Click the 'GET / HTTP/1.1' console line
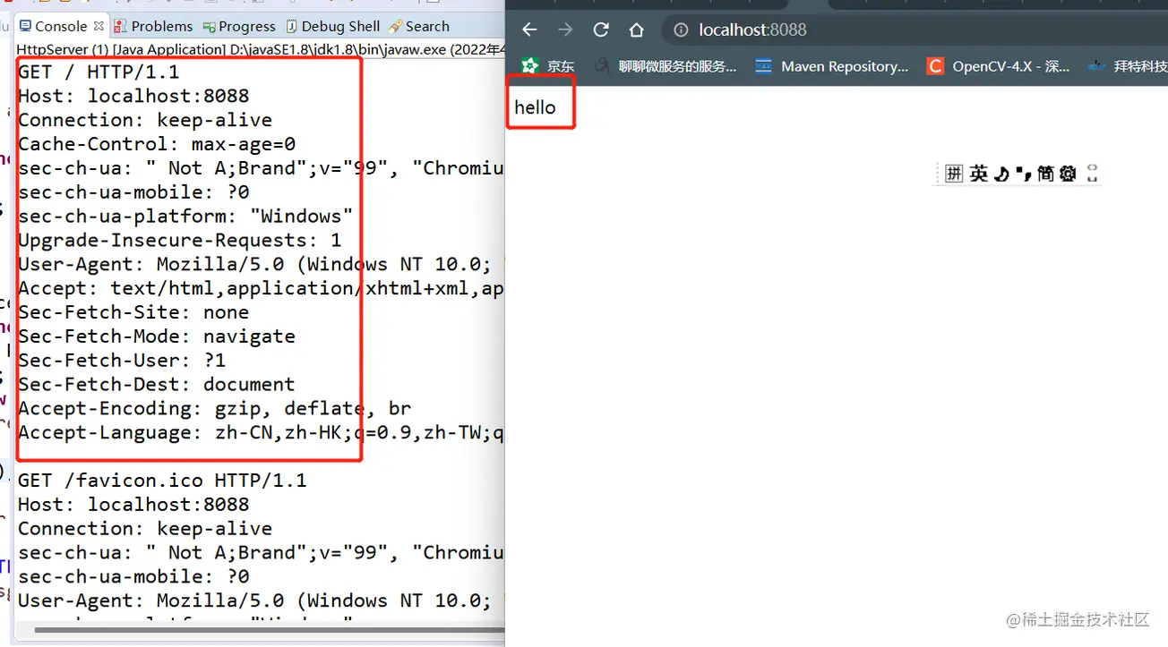 pyautogui.click(x=99, y=72)
